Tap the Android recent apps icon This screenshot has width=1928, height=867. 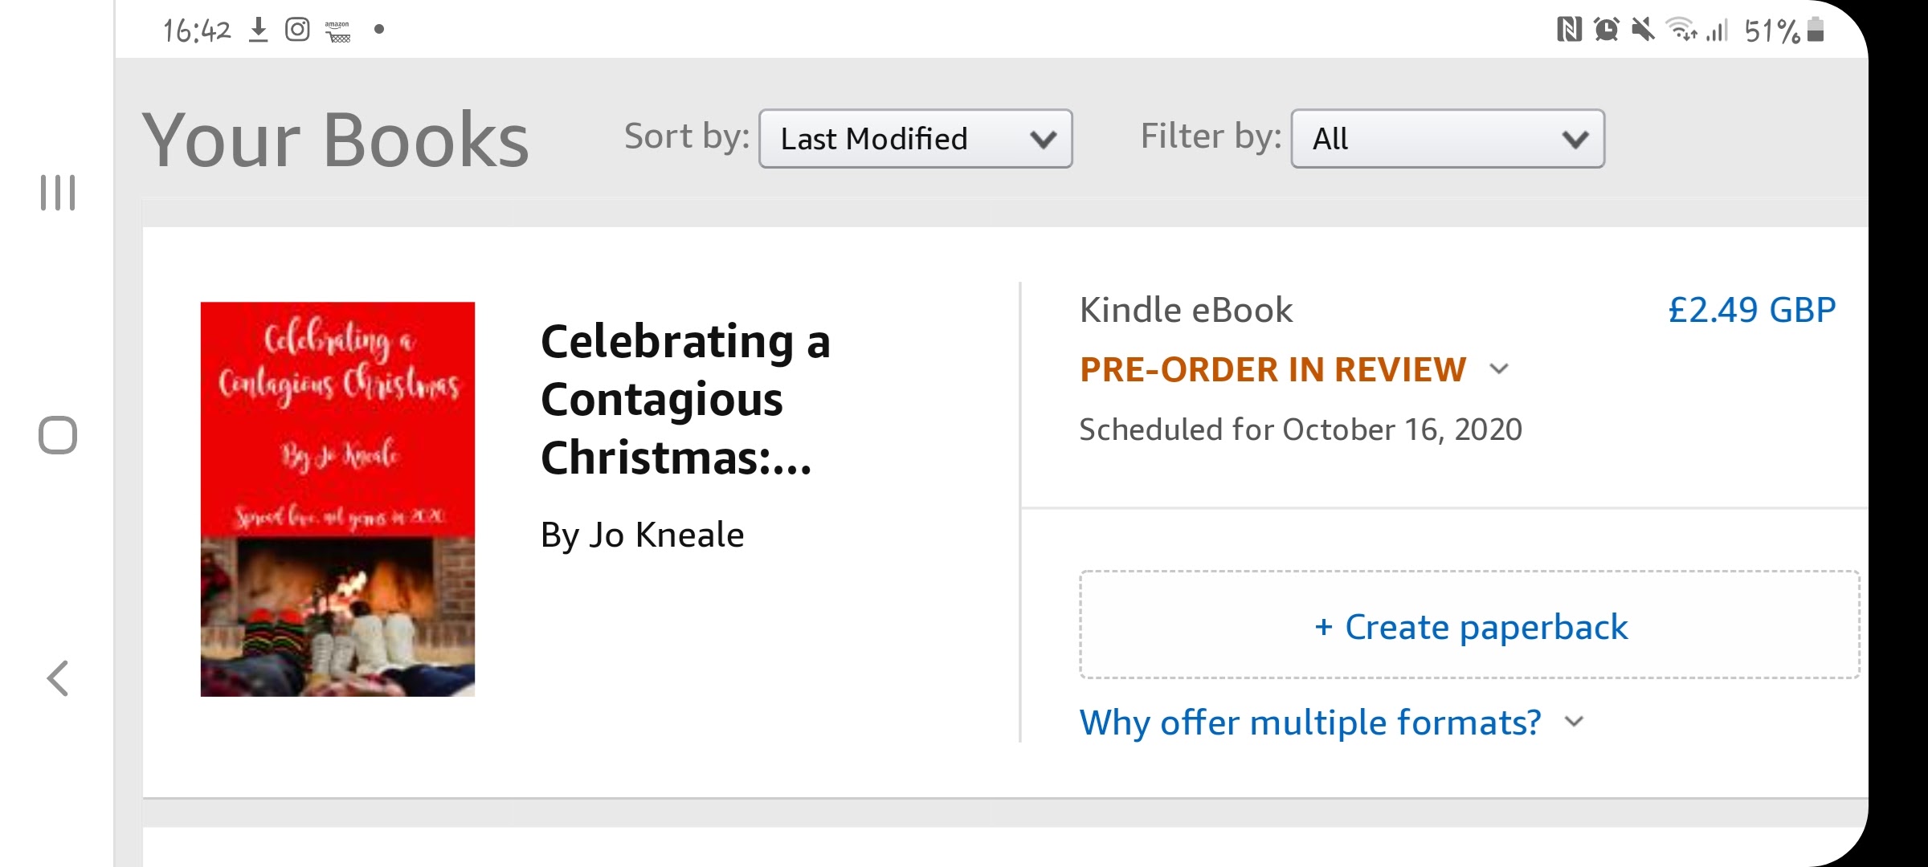58,193
